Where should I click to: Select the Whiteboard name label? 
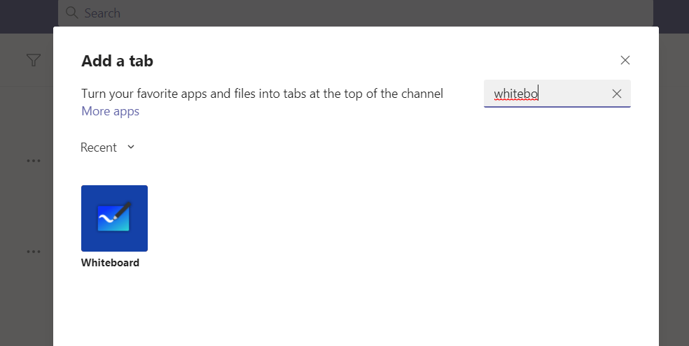110,263
